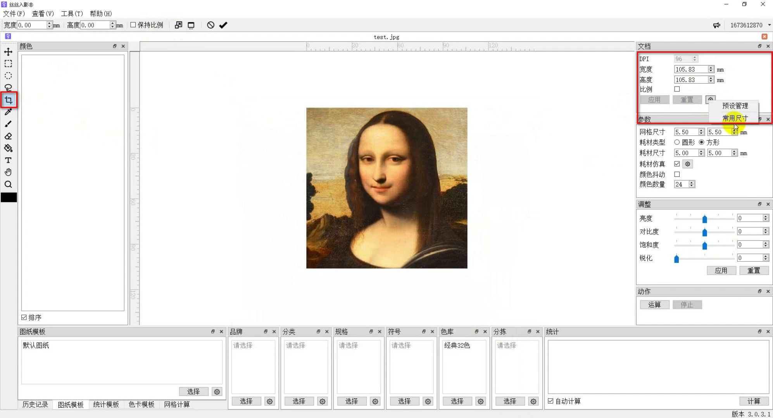Click the 运算 button to start processing
This screenshot has width=773, height=418.
654,305
